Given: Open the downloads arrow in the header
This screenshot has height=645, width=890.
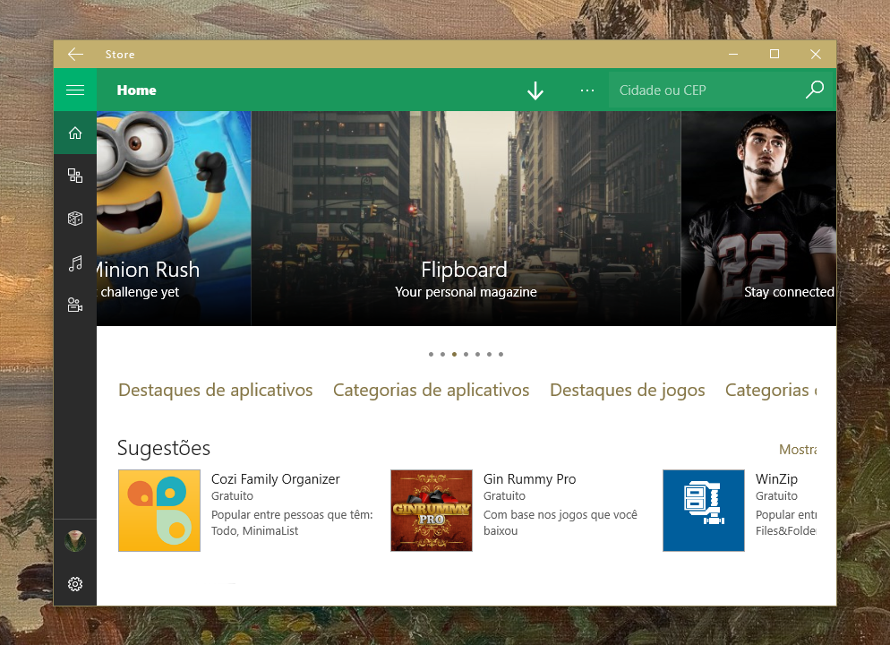Looking at the screenshot, I should [x=535, y=90].
